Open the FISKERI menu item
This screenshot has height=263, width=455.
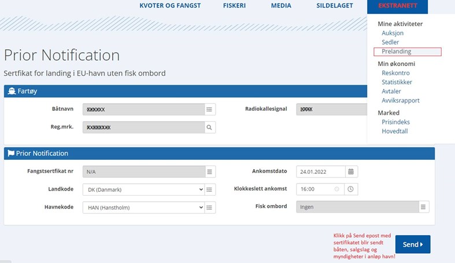click(x=235, y=6)
